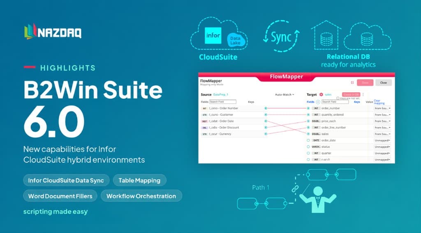Click the type badge of t_odat Order Date
The height and width of the screenshot is (233, 421).
point(205,121)
